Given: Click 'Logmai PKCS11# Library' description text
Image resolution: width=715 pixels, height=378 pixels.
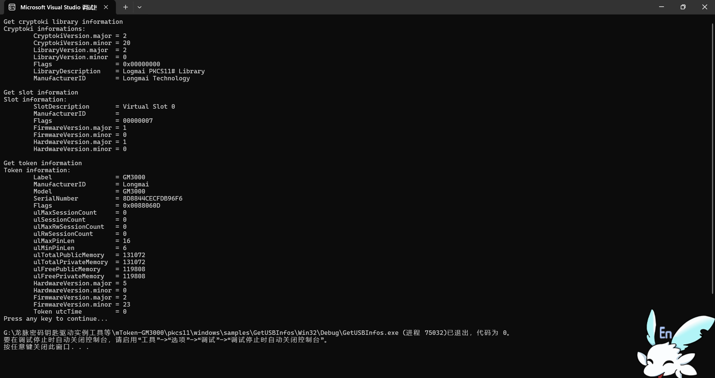Looking at the screenshot, I should (x=164, y=71).
